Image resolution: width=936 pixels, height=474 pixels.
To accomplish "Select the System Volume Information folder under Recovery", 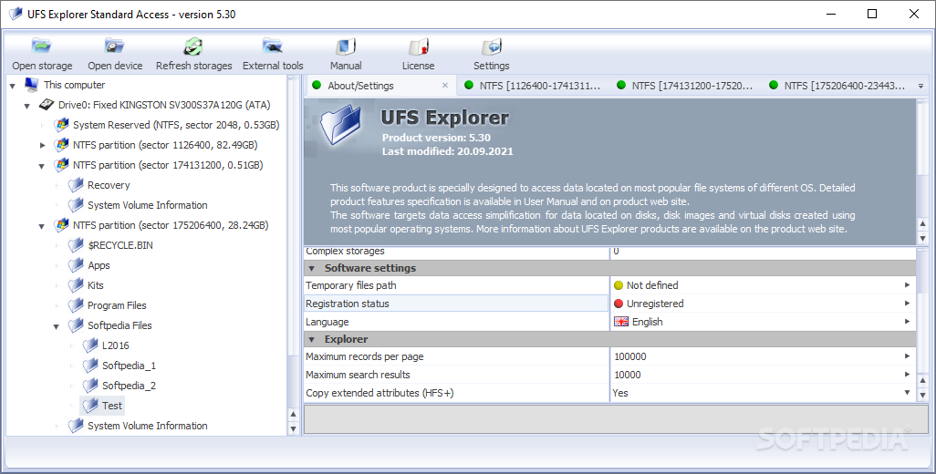I will 148,205.
